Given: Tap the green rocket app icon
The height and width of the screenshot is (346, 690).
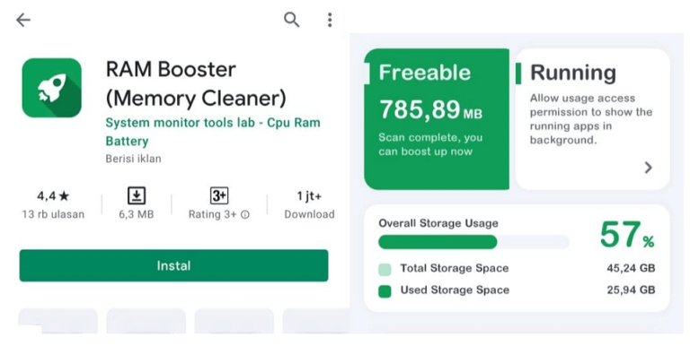Looking at the screenshot, I should [52, 88].
